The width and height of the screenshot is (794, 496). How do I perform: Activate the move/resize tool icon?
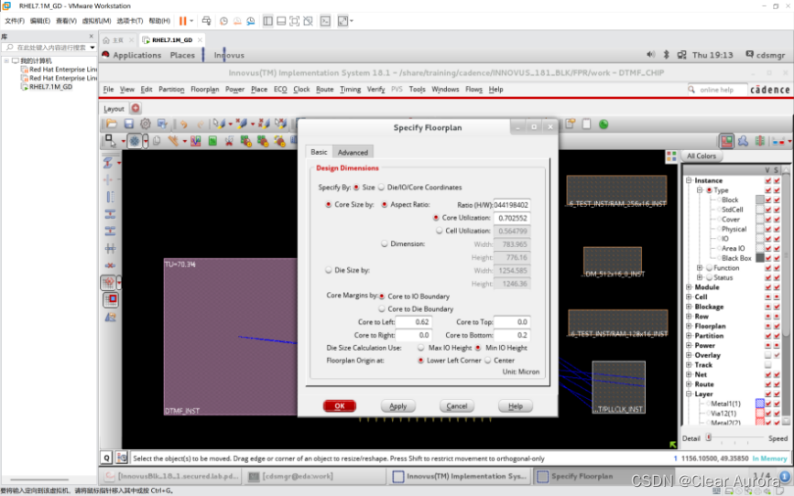(x=135, y=141)
